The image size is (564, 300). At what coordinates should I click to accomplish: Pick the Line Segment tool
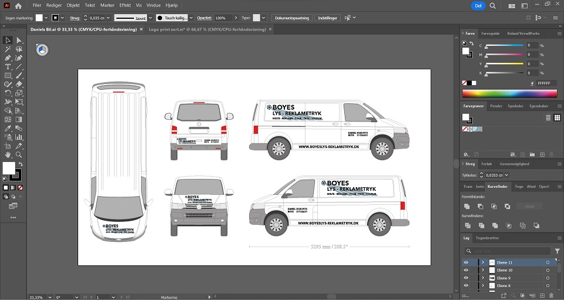(x=19, y=67)
